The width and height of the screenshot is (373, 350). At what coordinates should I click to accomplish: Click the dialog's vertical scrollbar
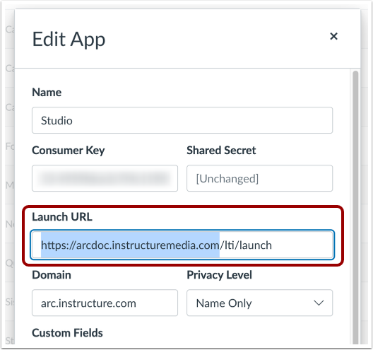pos(355,207)
